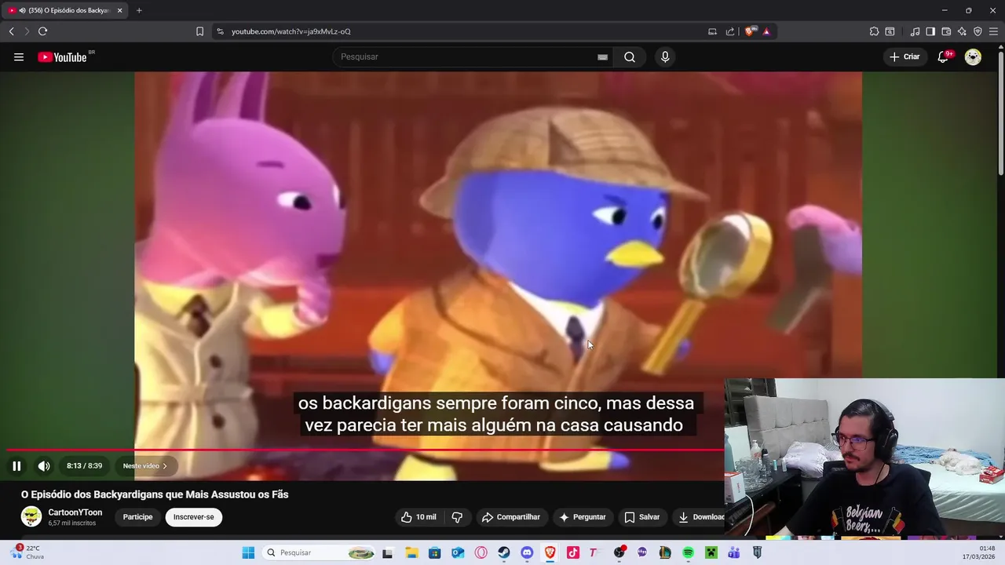The image size is (1005, 565).
Task: Open the Leo AI sparkle icon
Action: [962, 31]
